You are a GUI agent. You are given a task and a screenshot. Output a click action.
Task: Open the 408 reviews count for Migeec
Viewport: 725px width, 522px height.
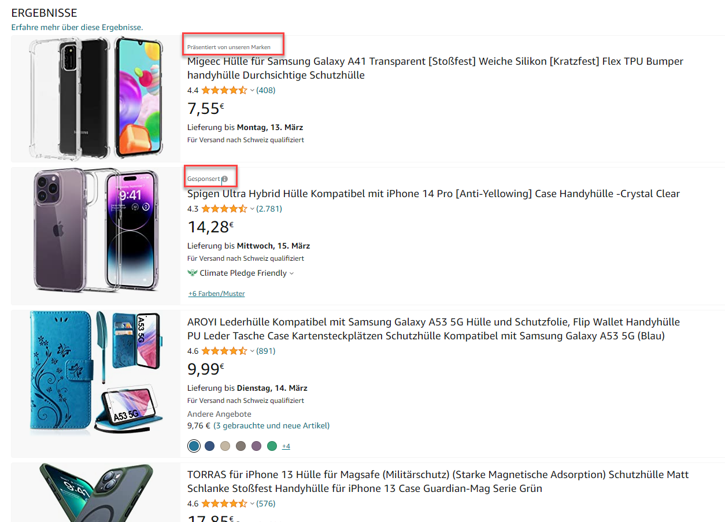click(x=266, y=90)
